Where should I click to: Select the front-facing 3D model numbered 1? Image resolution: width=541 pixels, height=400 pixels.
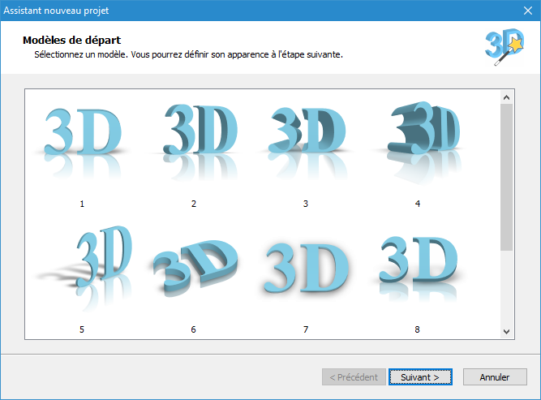[82, 135]
